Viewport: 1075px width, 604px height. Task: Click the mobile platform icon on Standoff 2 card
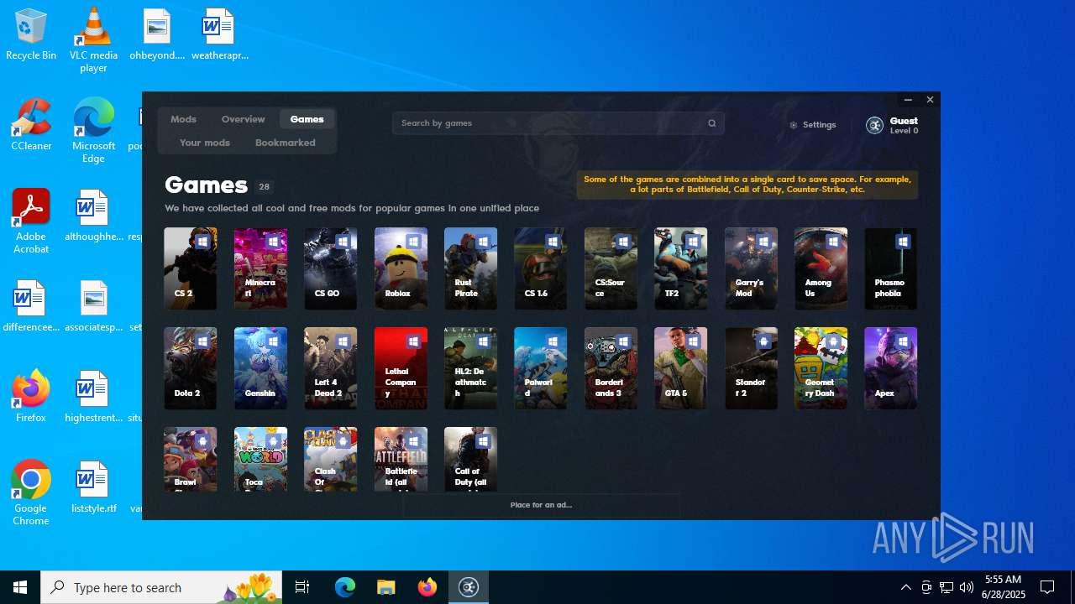point(763,341)
